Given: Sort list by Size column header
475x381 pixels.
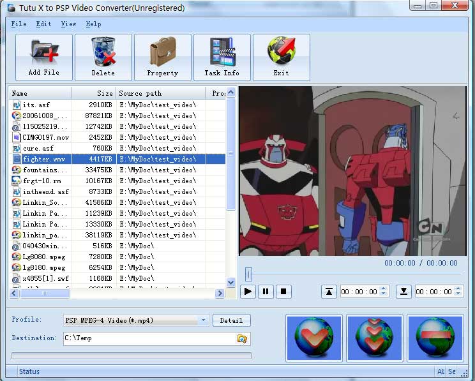Looking at the screenshot, I should tap(94, 93).
